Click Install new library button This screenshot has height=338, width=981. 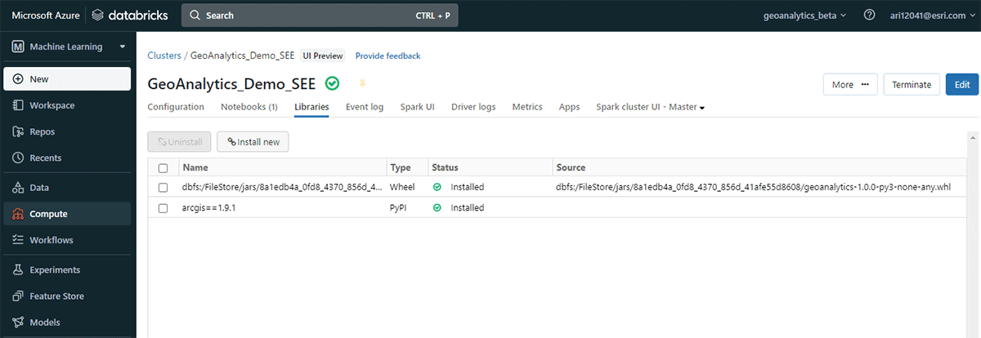(253, 142)
